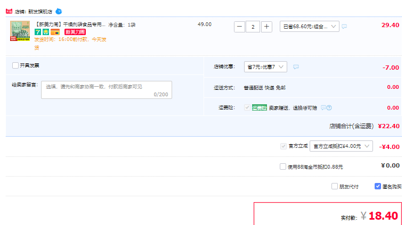The image size is (405, 225).
Task: Click the comment bubble beside shipping insurance text
Action: coord(323,108)
